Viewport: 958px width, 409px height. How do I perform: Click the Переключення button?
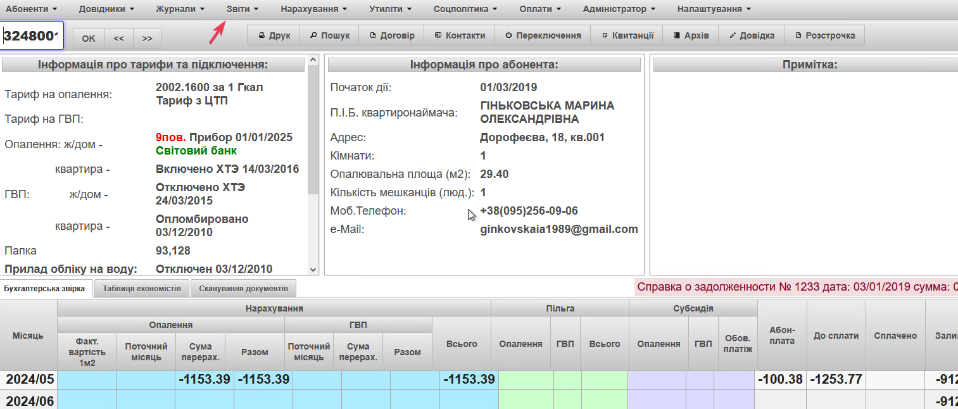click(x=543, y=35)
